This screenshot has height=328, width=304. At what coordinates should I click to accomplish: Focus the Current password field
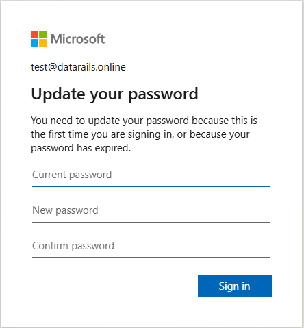coord(151,175)
